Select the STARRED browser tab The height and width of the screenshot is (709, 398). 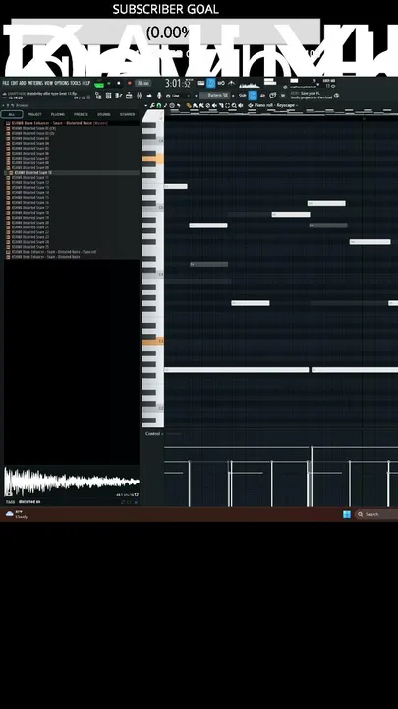[127, 114]
